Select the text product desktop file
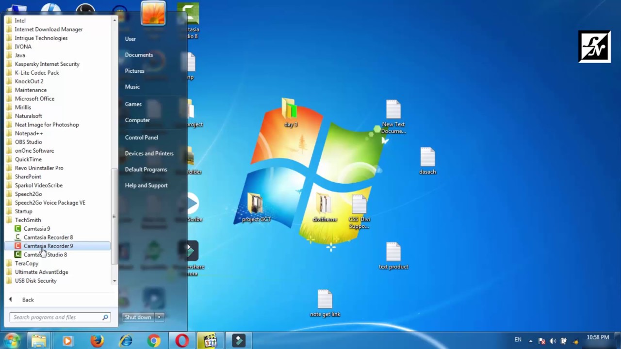 point(393,256)
